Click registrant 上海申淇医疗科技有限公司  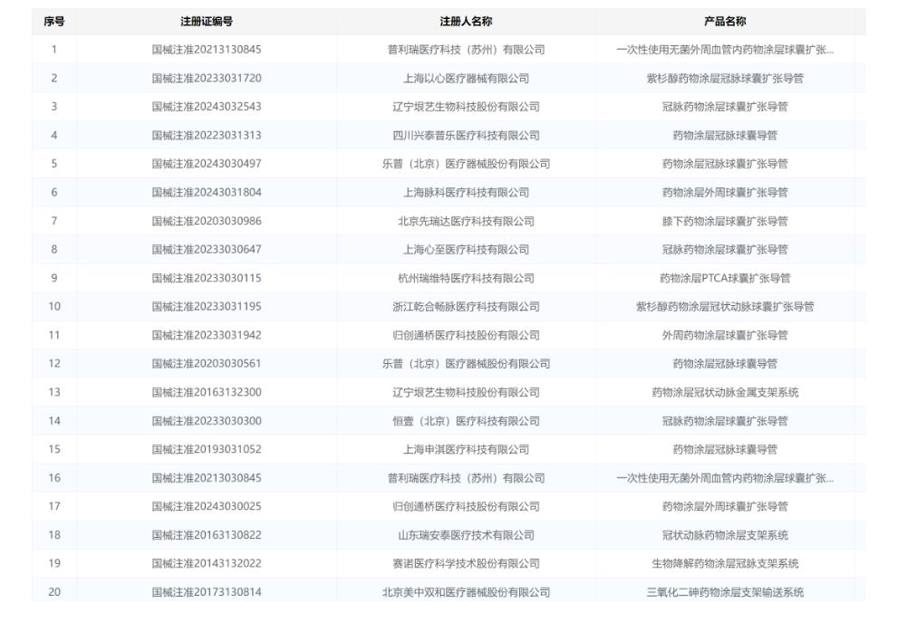coord(466,449)
